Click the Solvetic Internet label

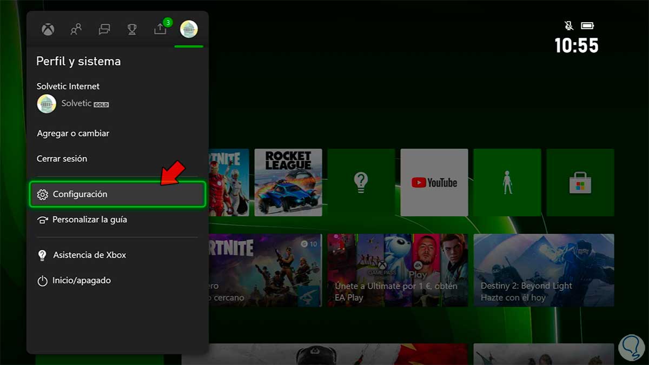click(x=68, y=86)
